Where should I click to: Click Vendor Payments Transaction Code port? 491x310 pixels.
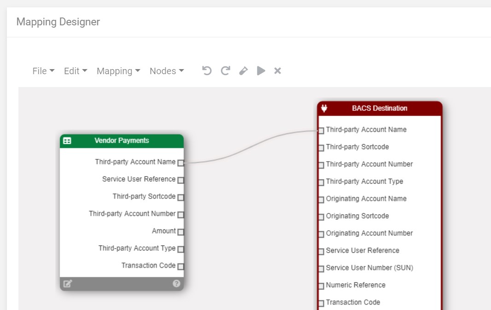181,267
